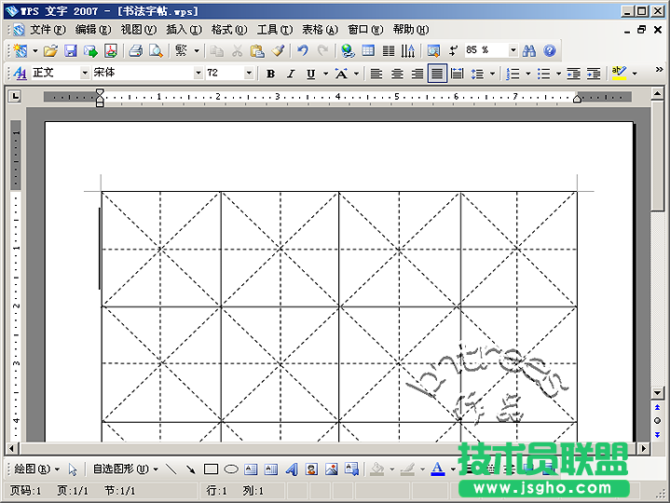
Task: Select the Oval drawing tool
Action: tap(231, 469)
